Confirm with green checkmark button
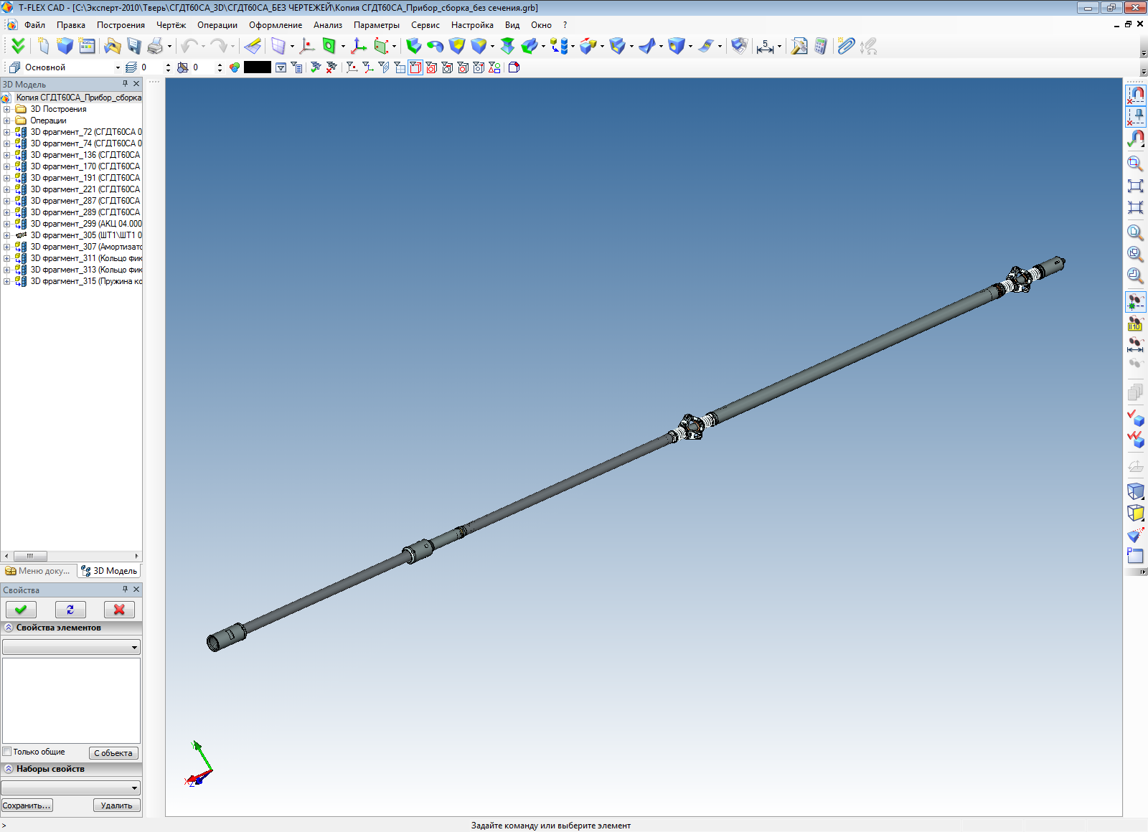The height and width of the screenshot is (832, 1148). pyautogui.click(x=21, y=610)
